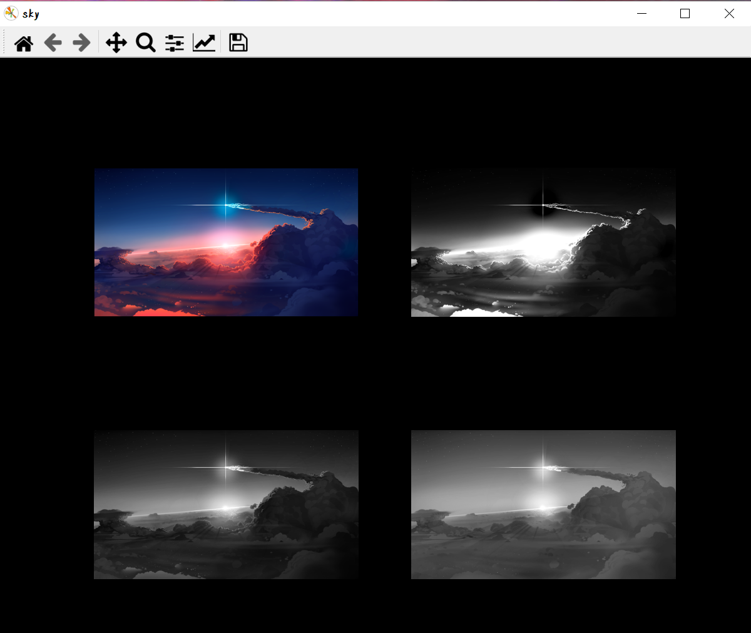Click the matplotlib icon in the title bar

pyautogui.click(x=11, y=13)
